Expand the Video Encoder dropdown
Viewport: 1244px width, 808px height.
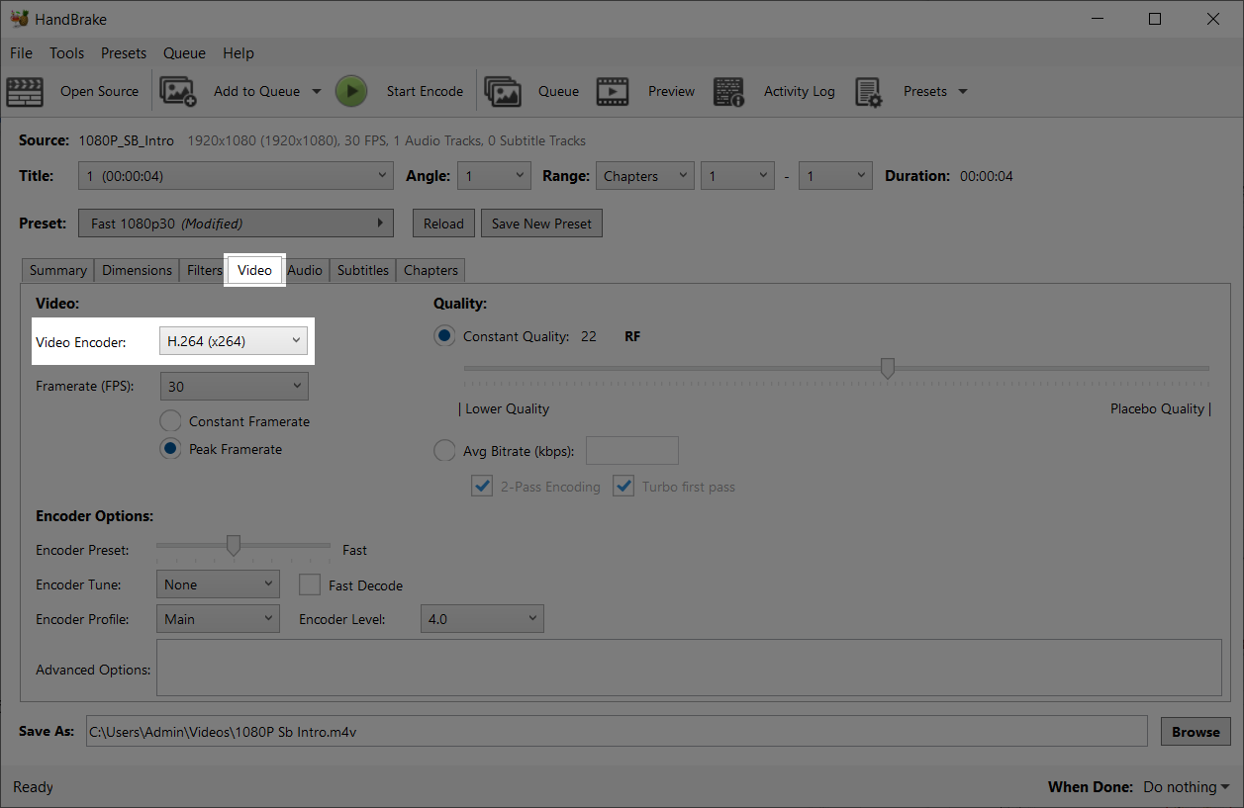click(234, 341)
